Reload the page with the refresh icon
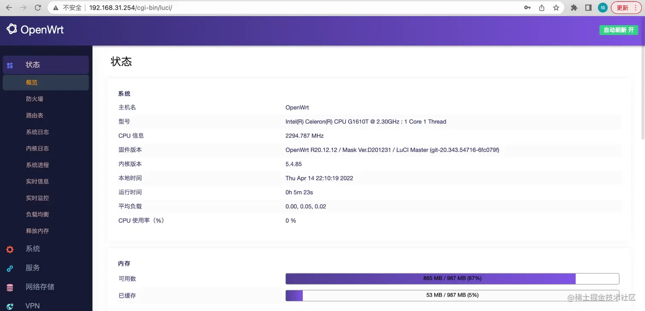645x311 pixels. [x=38, y=8]
